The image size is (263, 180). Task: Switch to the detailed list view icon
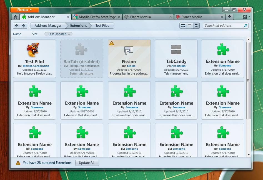pyautogui.click(x=183, y=26)
